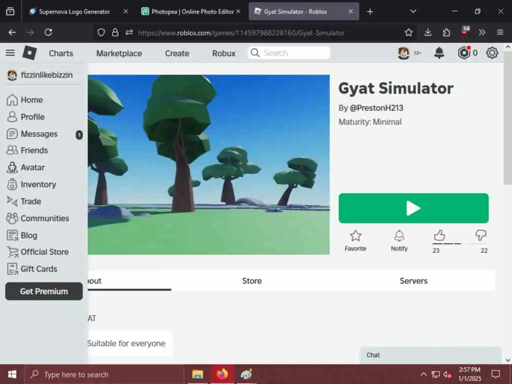Click the padlock site information icon

(115, 32)
